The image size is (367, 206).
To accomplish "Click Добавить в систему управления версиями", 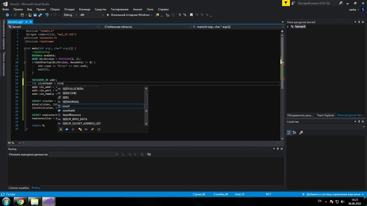I will [x=333, y=194].
